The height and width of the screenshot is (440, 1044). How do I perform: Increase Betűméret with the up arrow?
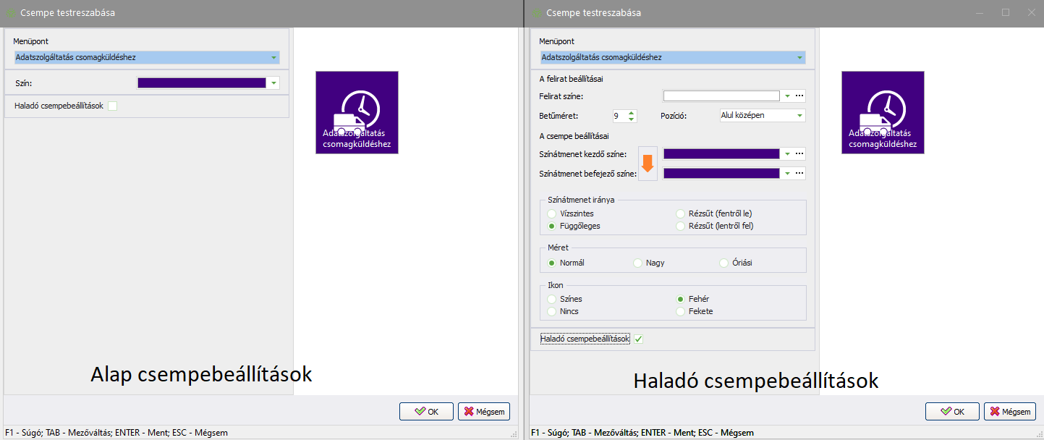(631, 112)
